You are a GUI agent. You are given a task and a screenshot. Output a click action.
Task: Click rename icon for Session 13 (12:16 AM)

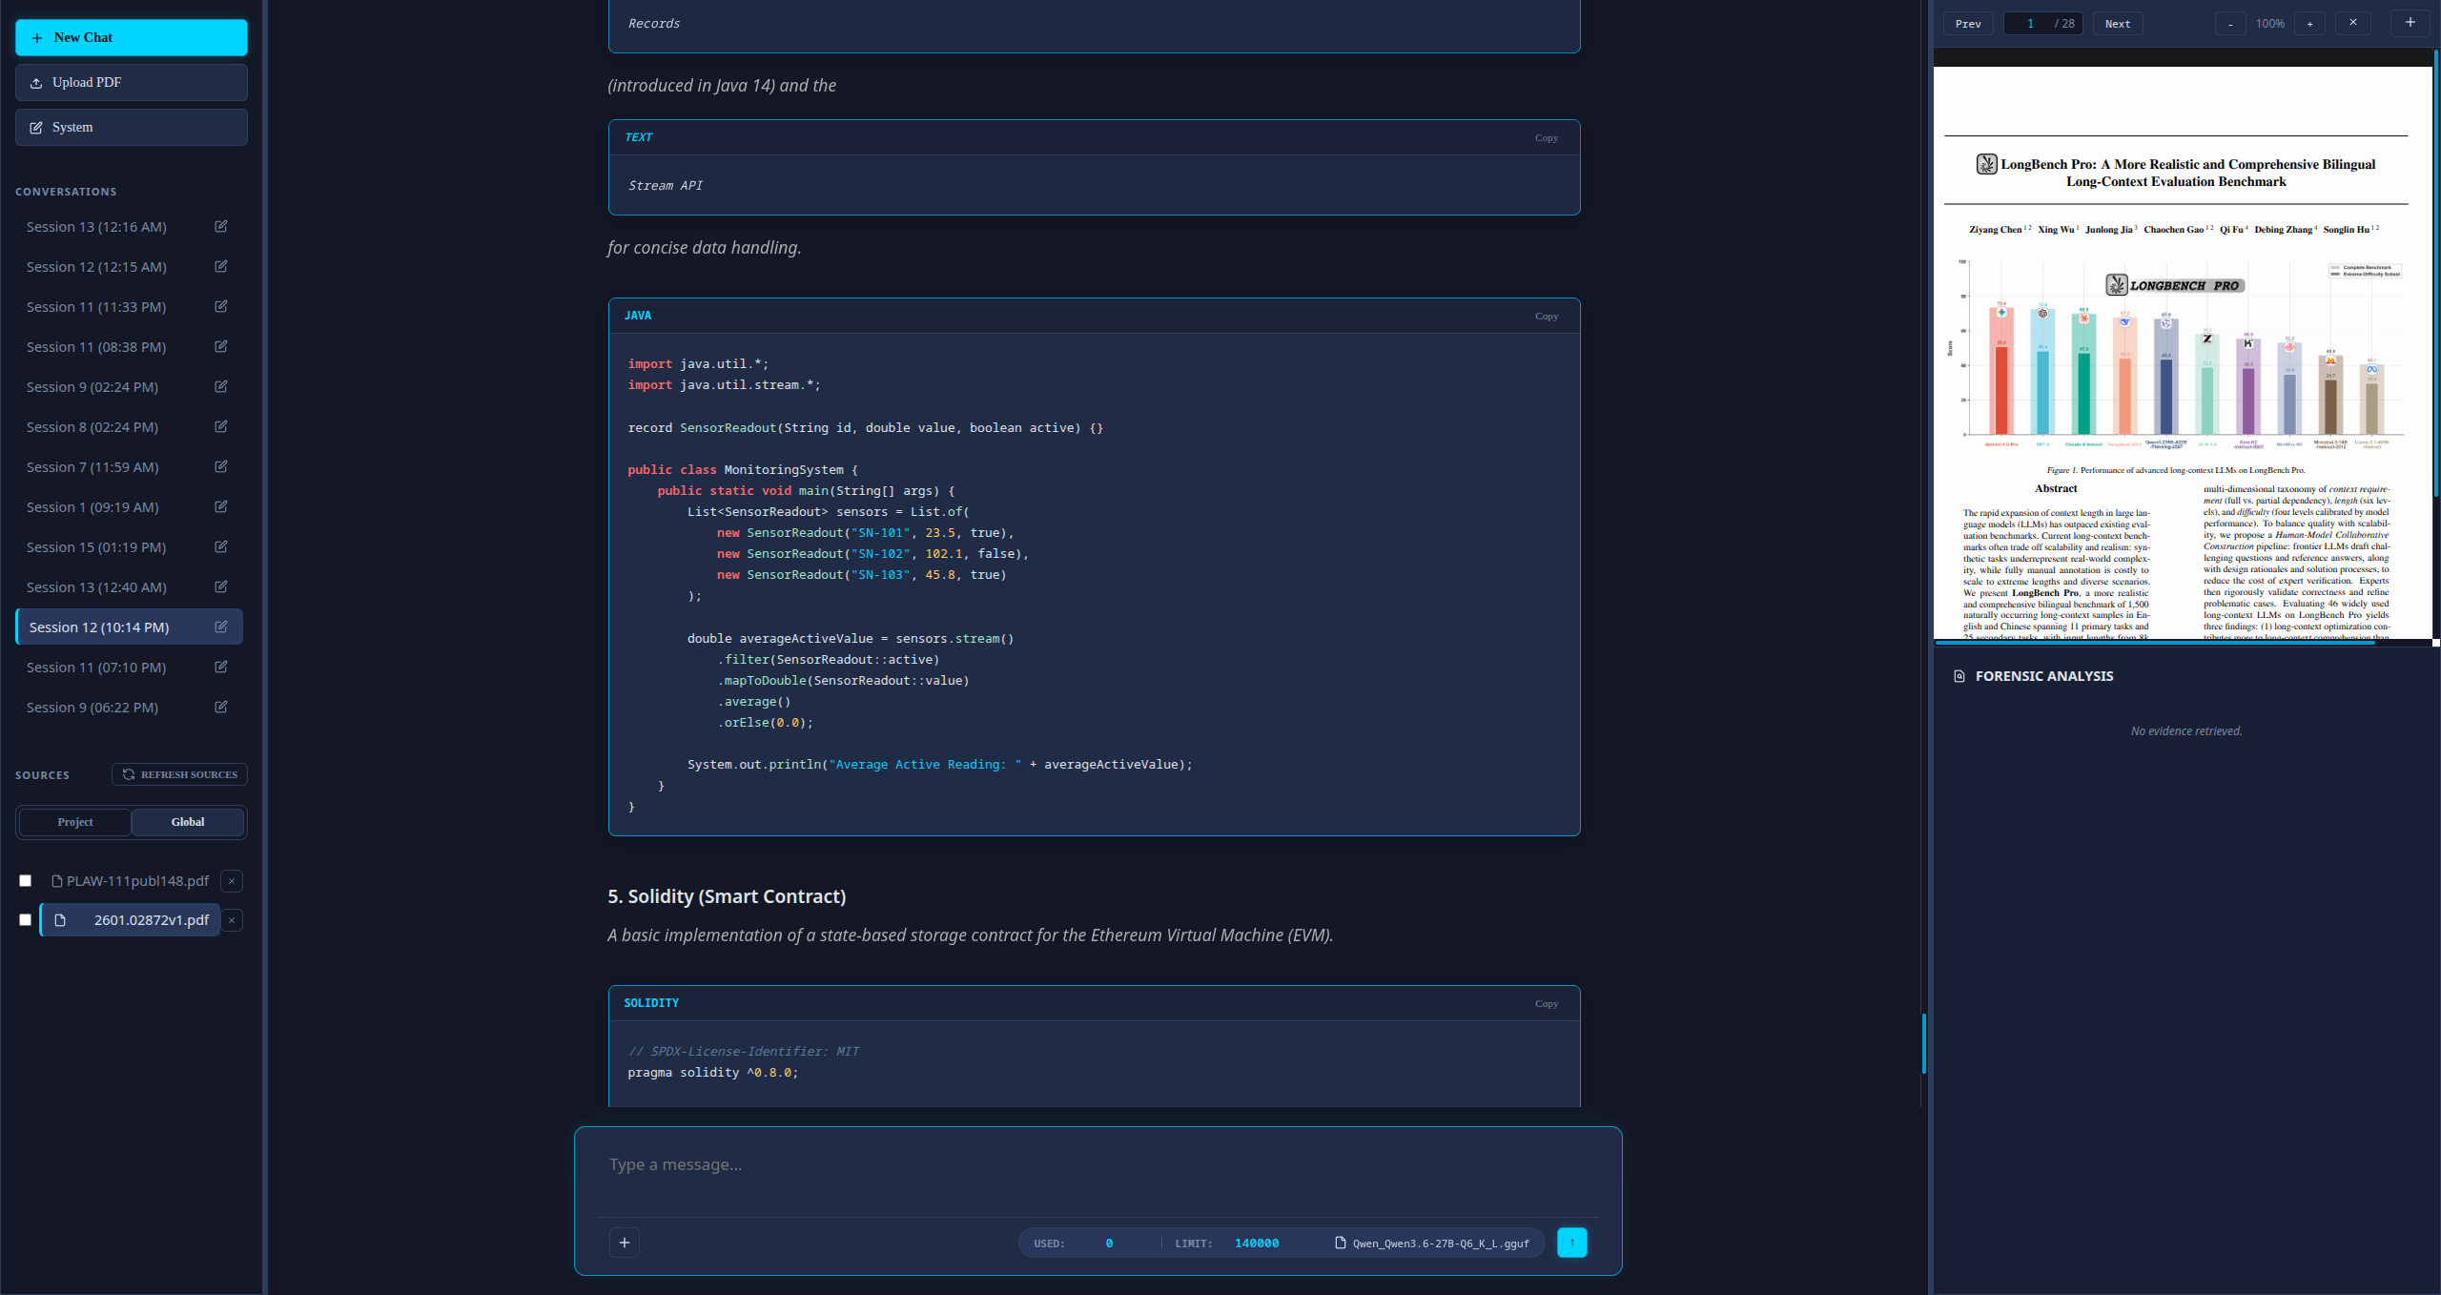pos(221,227)
